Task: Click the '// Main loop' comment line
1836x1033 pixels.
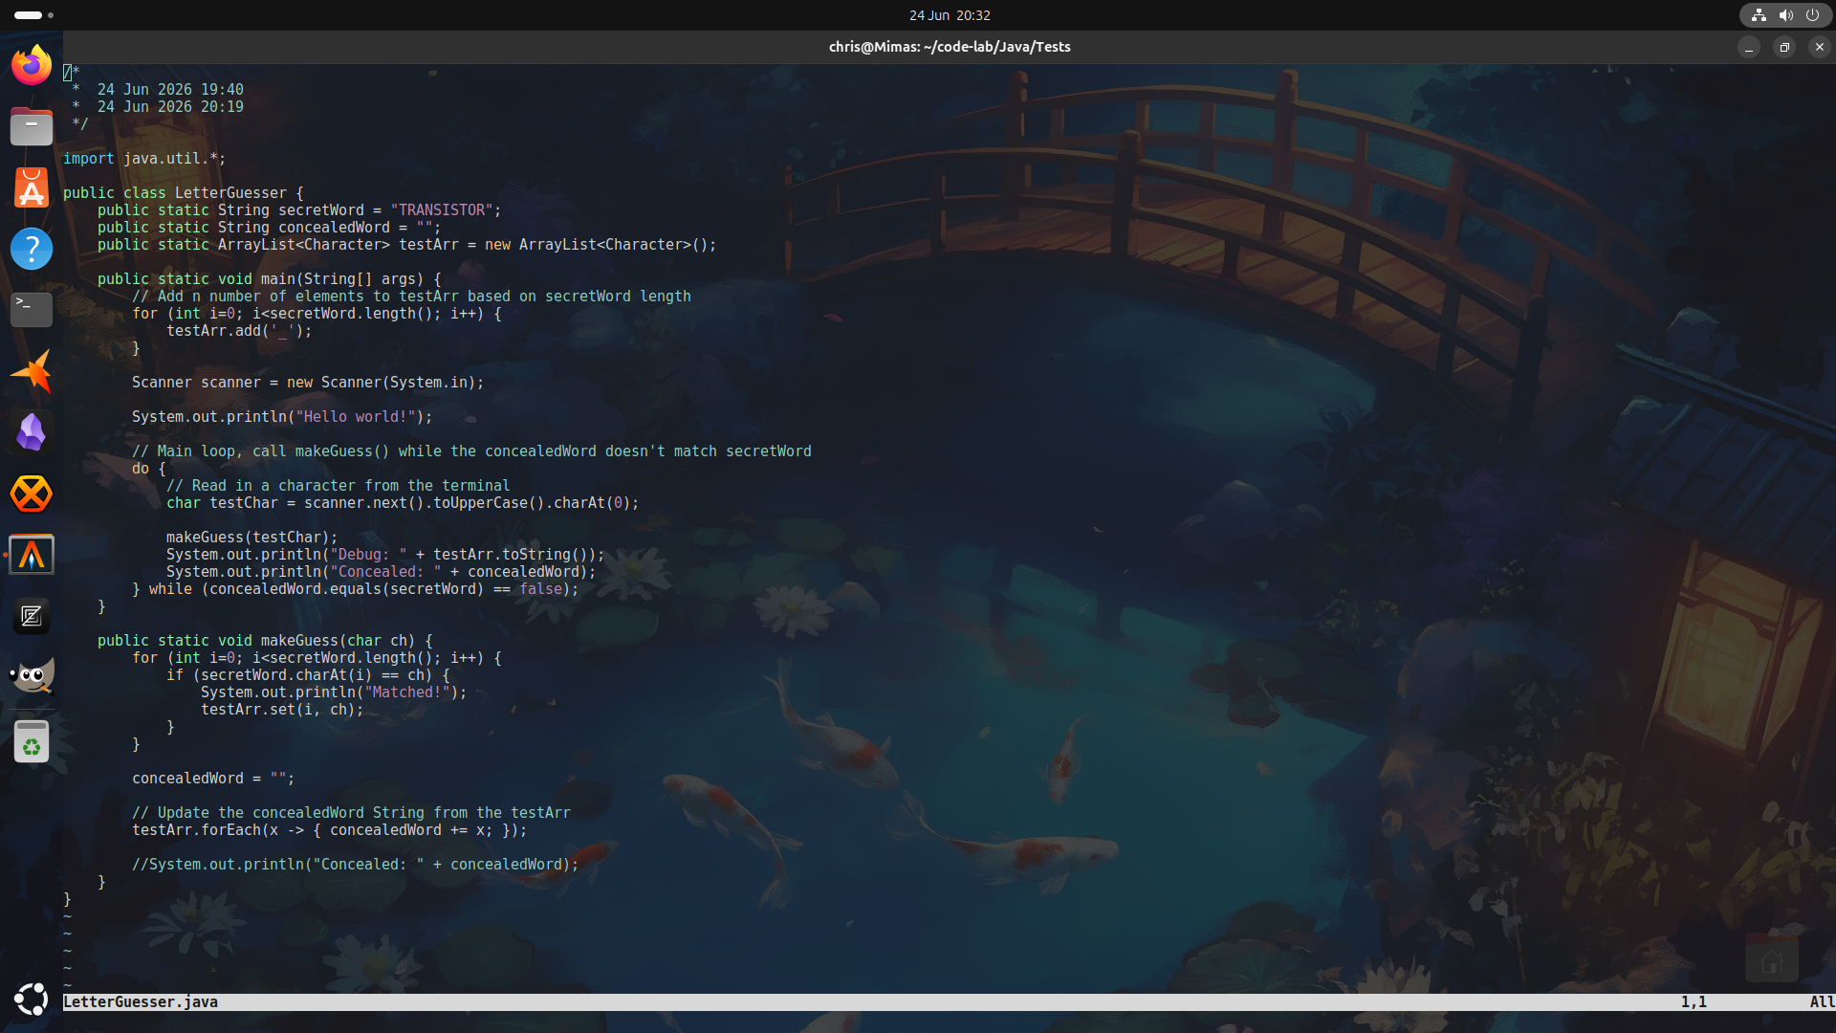Action: pos(471,451)
